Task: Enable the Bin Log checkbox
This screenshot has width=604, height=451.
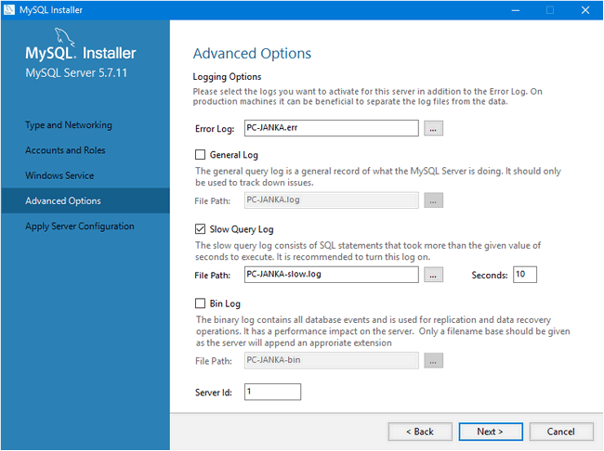Action: pos(200,303)
